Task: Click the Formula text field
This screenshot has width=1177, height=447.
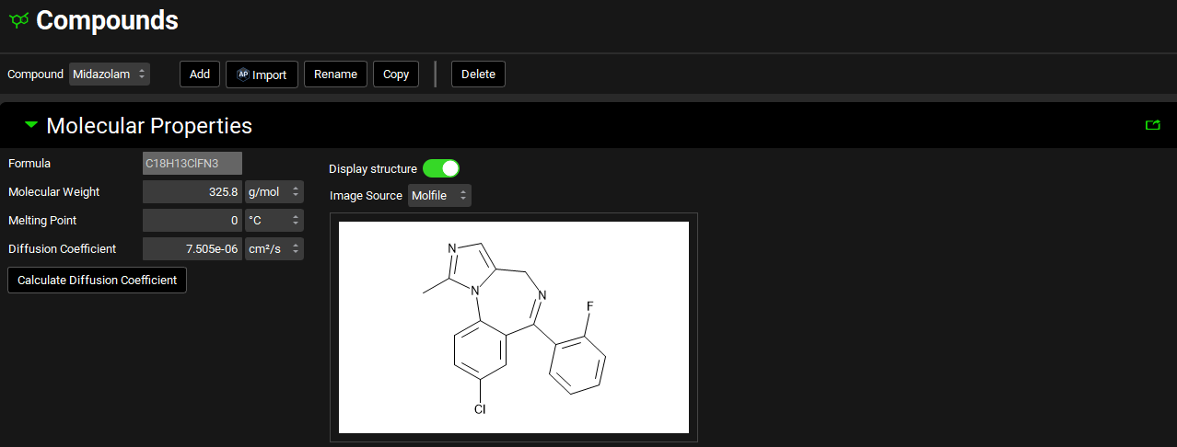Action: 192,164
